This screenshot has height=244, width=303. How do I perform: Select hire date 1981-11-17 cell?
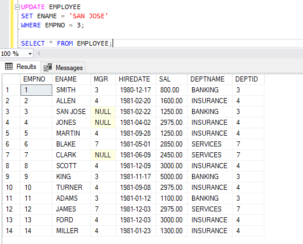pyautogui.click(x=136, y=177)
